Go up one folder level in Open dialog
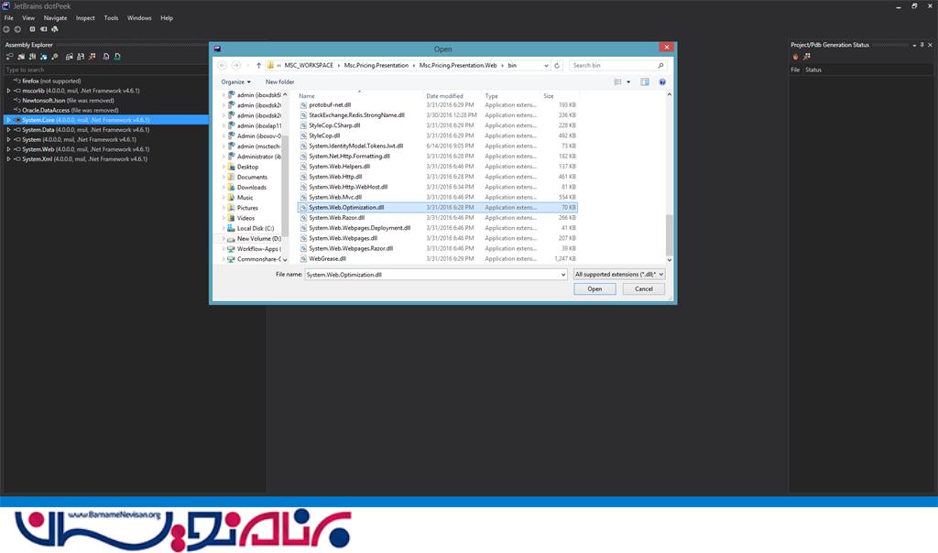Screen dimensions: 938x553 pos(258,65)
